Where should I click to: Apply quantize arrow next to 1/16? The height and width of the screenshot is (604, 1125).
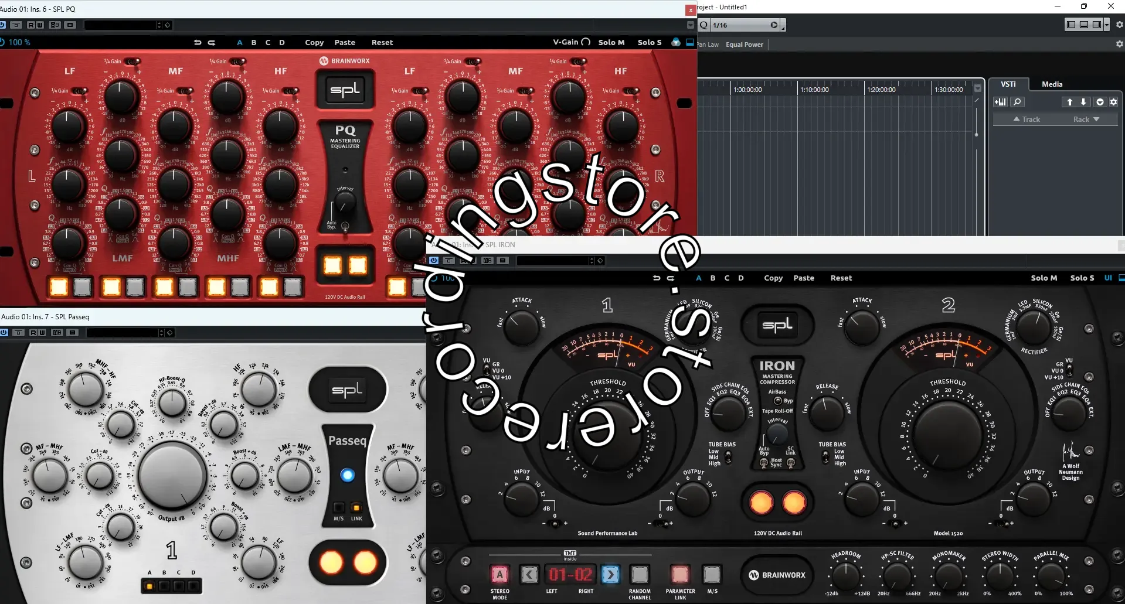[x=774, y=25]
